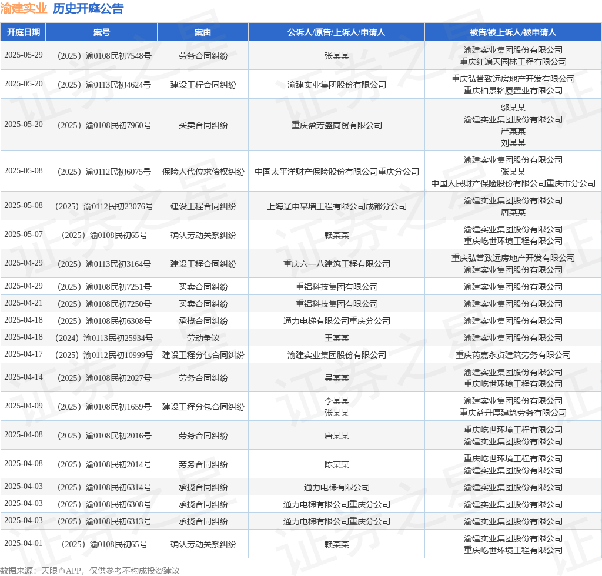
Task: Click case number 渝0113民初4624号
Action: 105,85
